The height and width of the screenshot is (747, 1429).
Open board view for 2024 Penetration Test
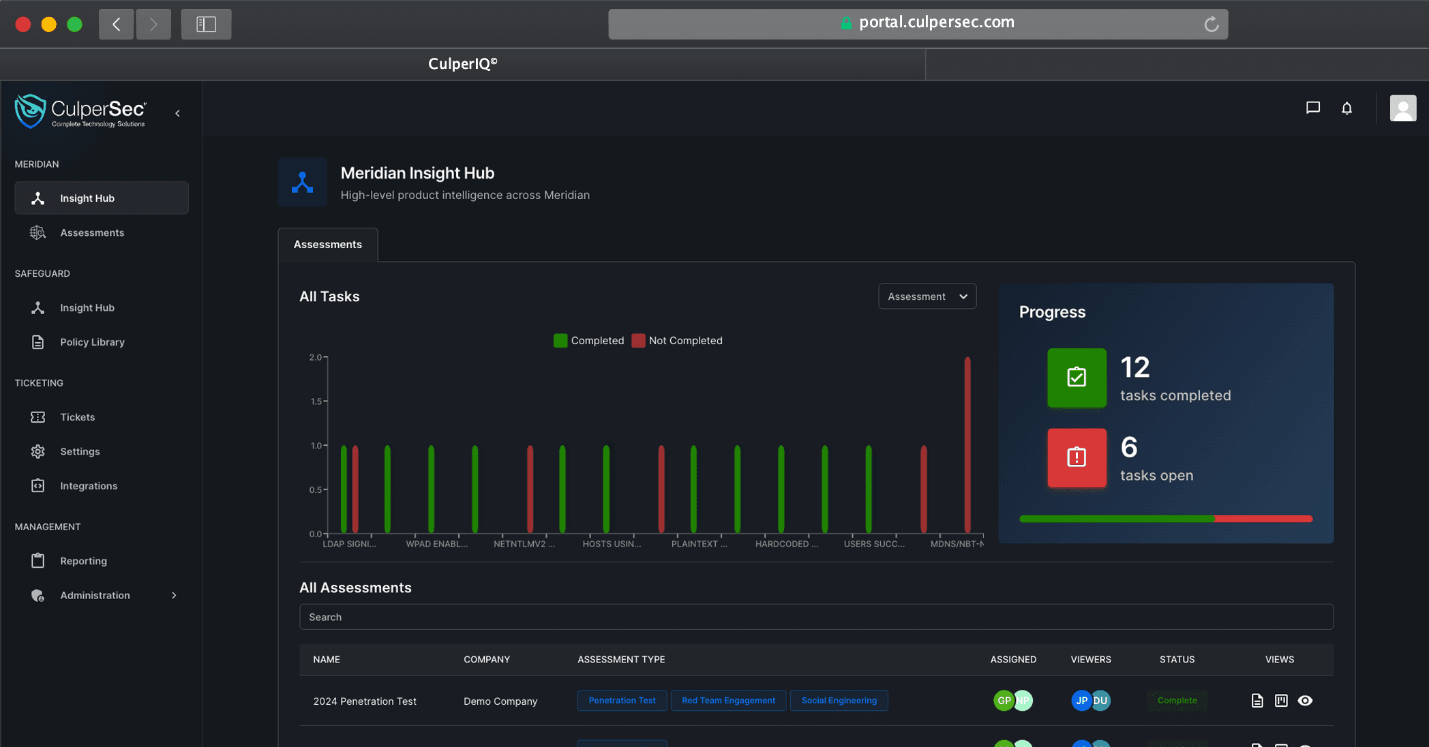[x=1280, y=701]
